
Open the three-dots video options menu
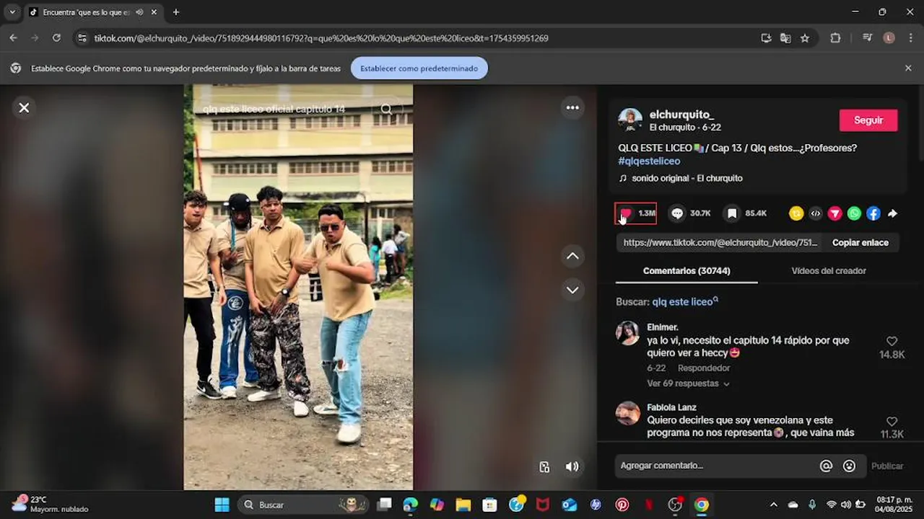(572, 107)
